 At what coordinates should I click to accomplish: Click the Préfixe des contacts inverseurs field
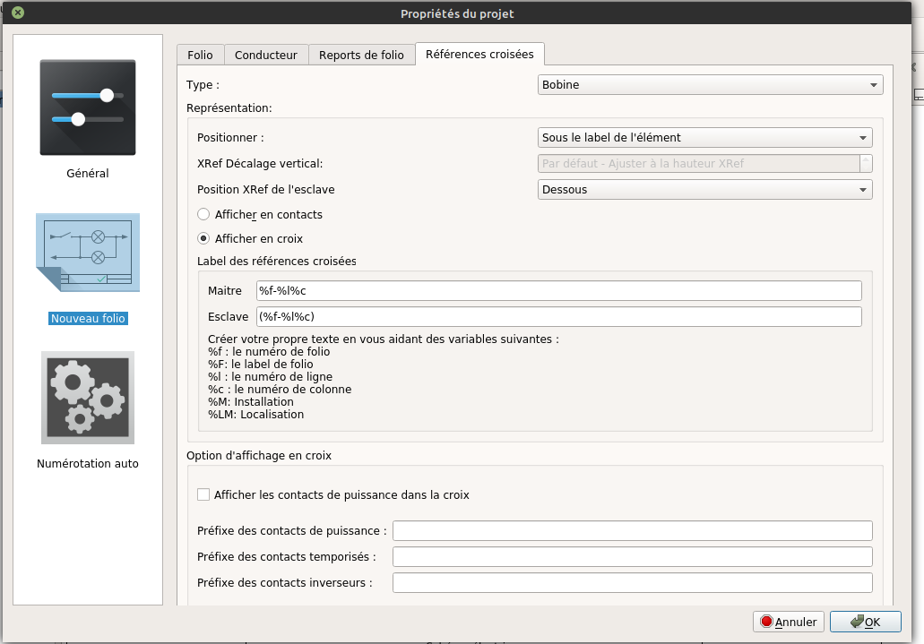pos(632,583)
